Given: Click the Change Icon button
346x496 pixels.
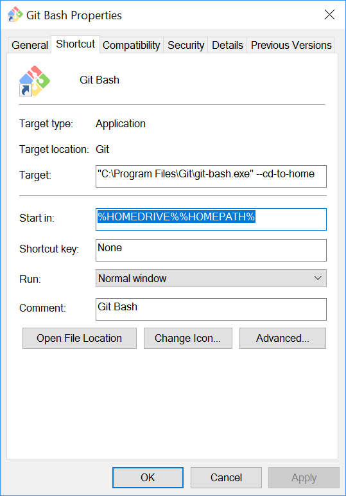Looking at the screenshot, I should (x=188, y=338).
